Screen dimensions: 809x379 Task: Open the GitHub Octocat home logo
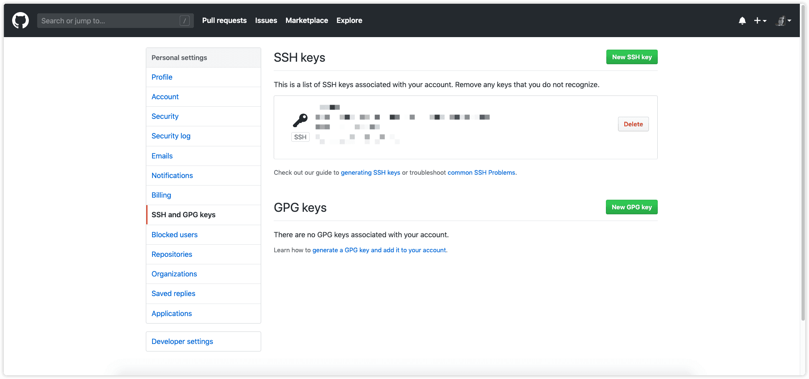[x=20, y=20]
